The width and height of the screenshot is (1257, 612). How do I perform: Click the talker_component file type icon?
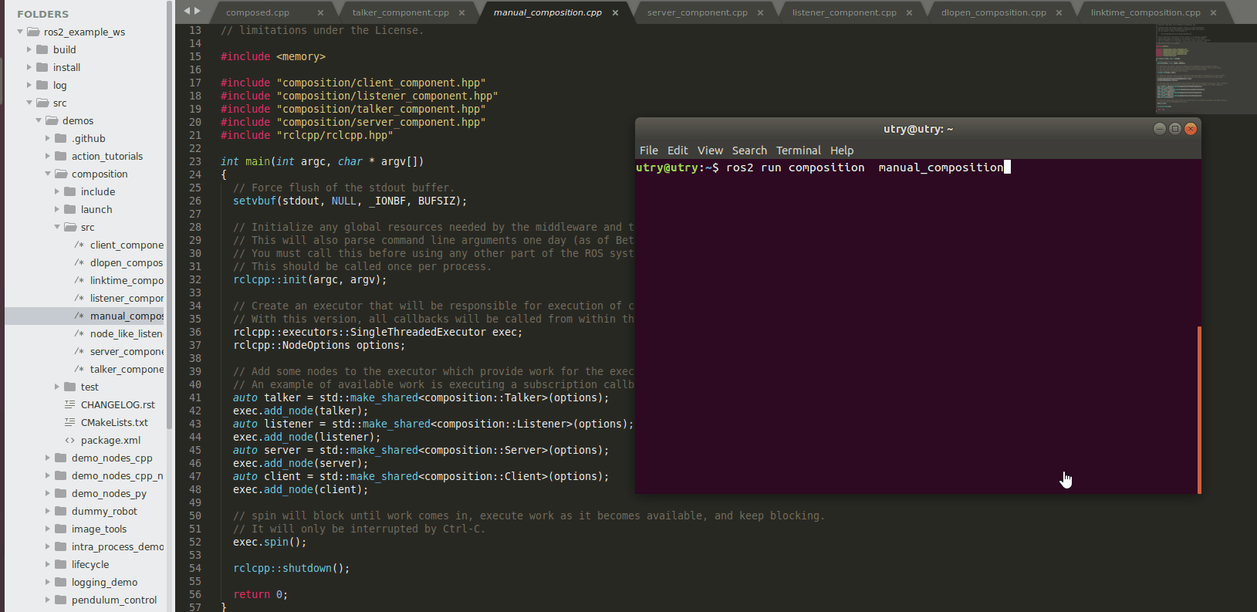[x=79, y=369]
